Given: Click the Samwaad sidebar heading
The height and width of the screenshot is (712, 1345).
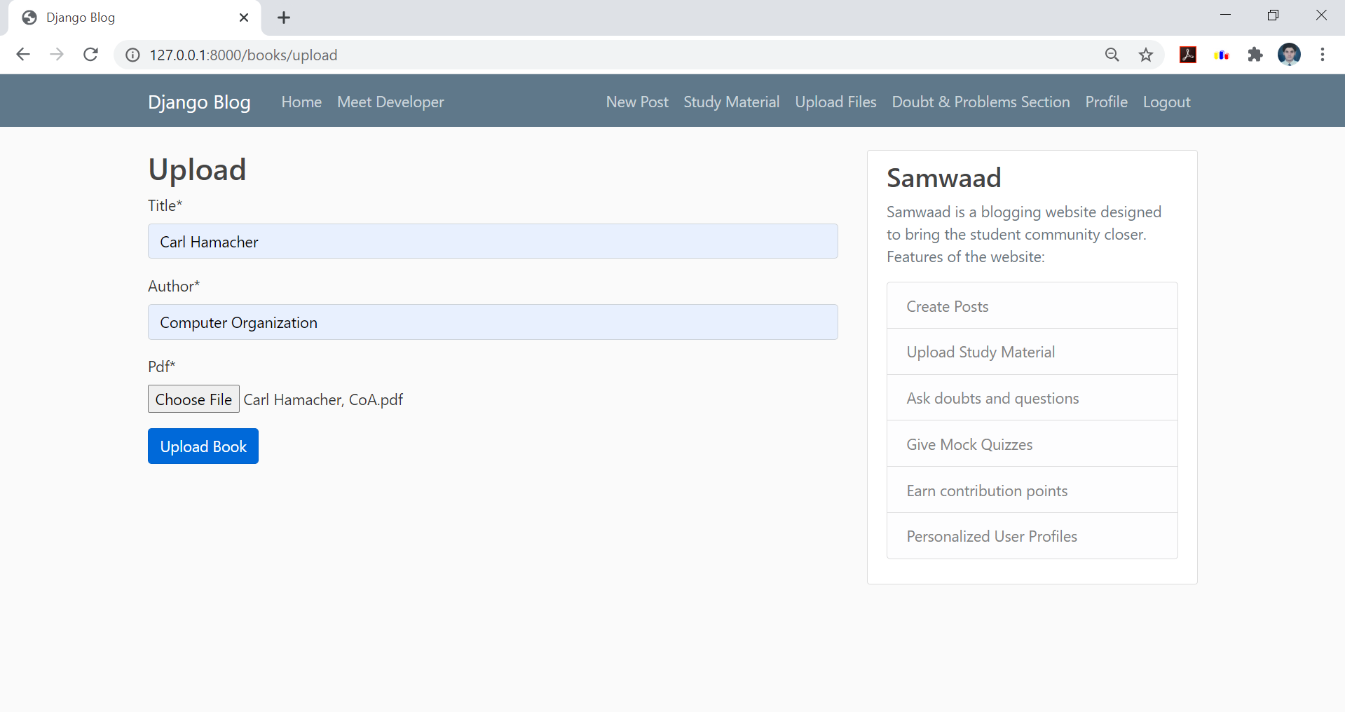Looking at the screenshot, I should point(943,178).
